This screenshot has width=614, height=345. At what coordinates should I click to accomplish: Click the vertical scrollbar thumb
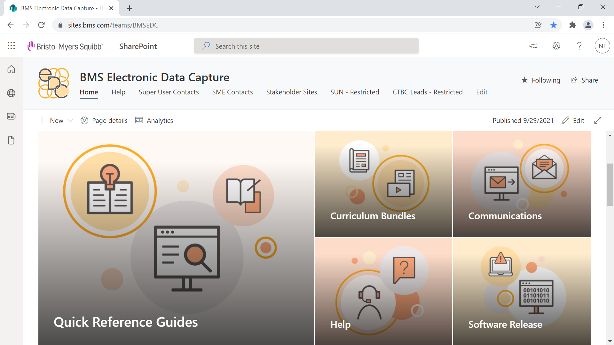point(610,185)
